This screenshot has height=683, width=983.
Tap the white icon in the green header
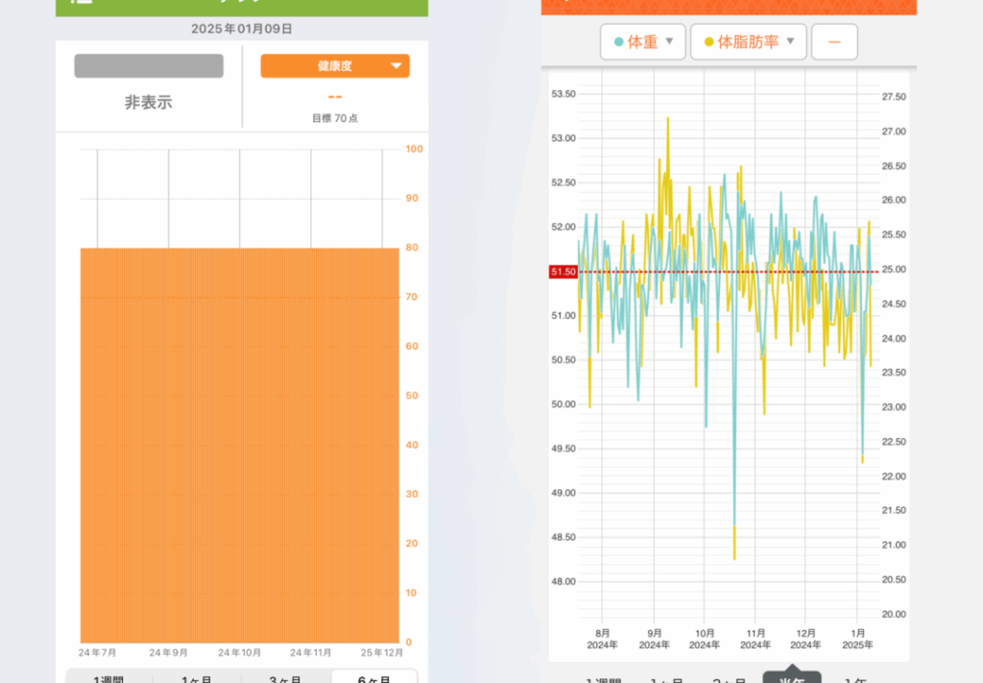[x=75, y=4]
